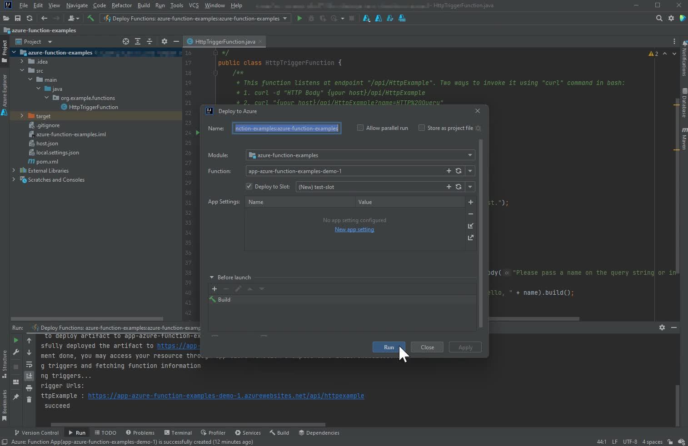Expand External Libraries node
Screen dimensions: 688x446
(14, 171)
